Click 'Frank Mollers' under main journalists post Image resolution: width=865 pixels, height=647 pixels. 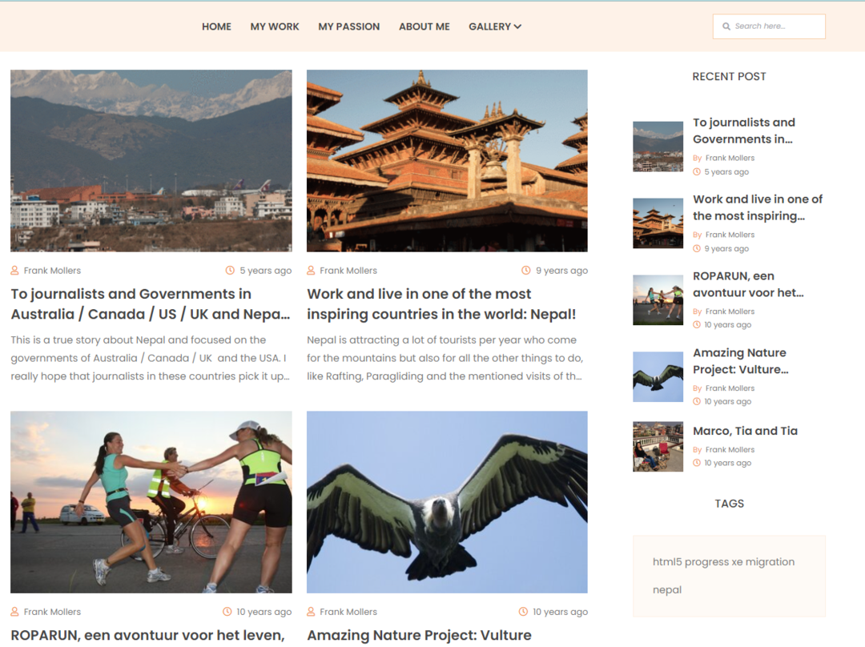tap(52, 271)
